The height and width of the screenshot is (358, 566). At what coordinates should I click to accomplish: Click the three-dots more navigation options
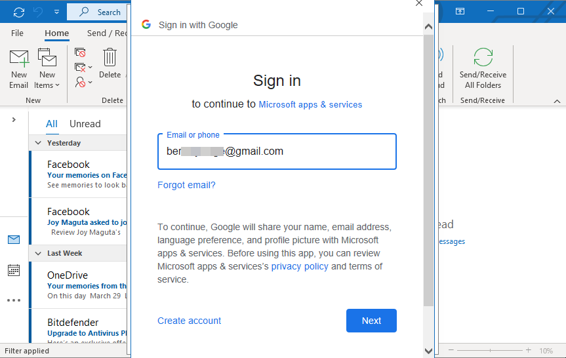(14, 300)
